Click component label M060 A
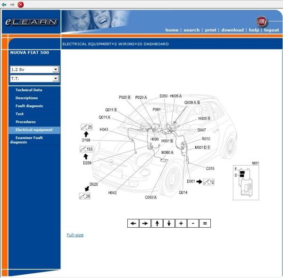The image size is (283, 278). (167, 152)
